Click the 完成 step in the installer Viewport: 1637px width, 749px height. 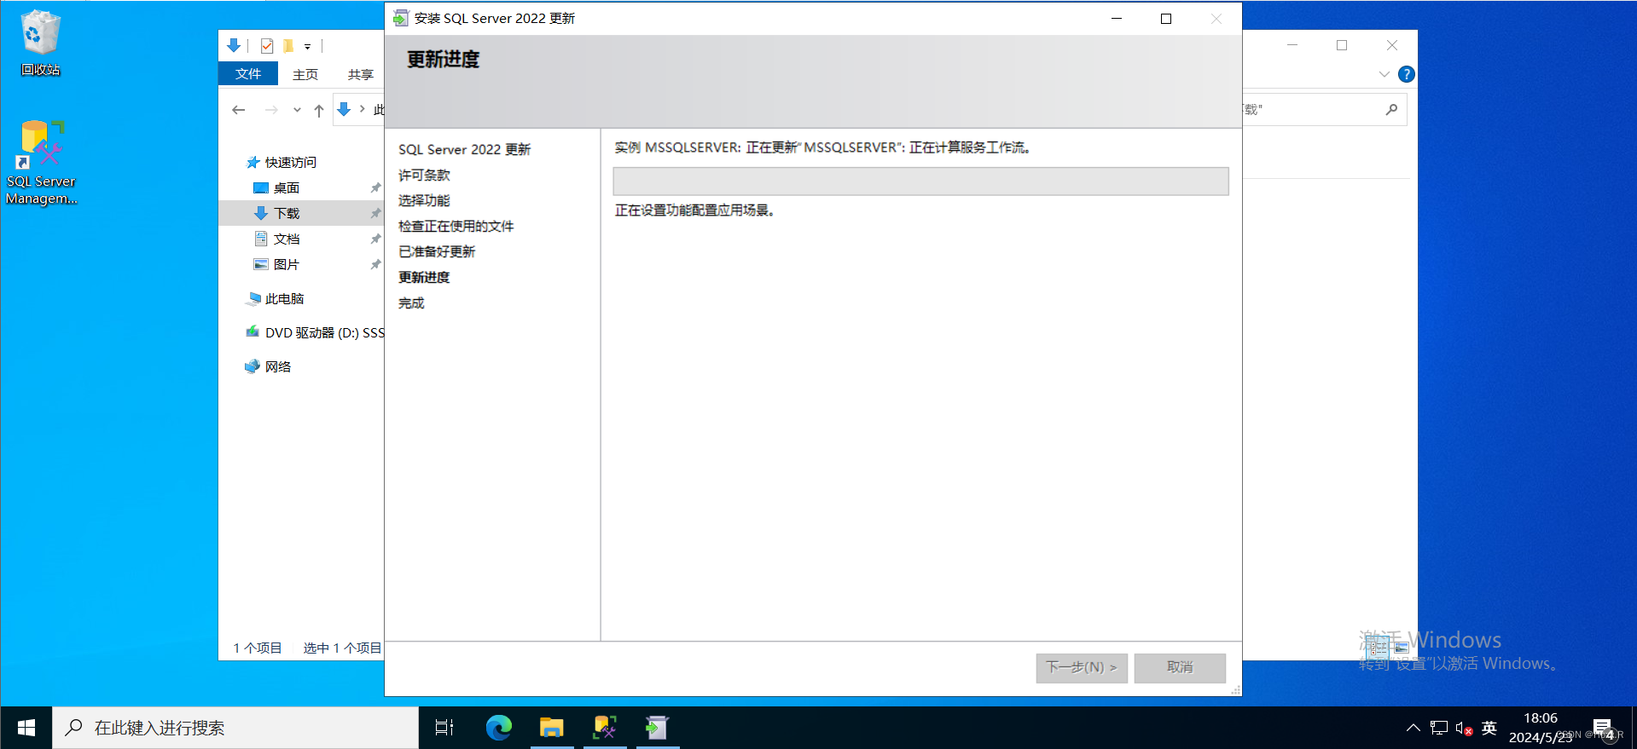tap(411, 302)
